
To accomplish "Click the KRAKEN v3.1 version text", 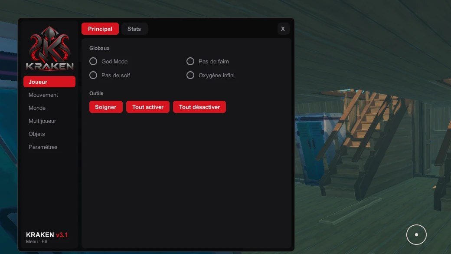I will (x=47, y=235).
